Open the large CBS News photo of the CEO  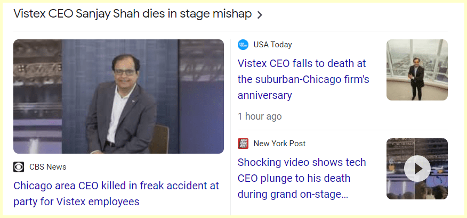[x=118, y=96]
